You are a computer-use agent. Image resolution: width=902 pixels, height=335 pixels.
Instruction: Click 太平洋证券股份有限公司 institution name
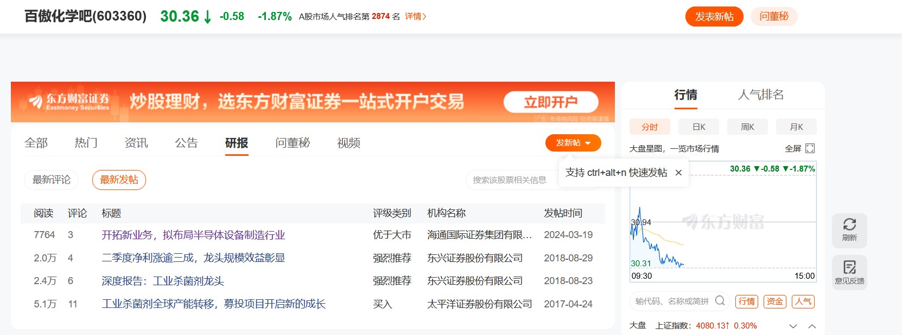coord(480,304)
